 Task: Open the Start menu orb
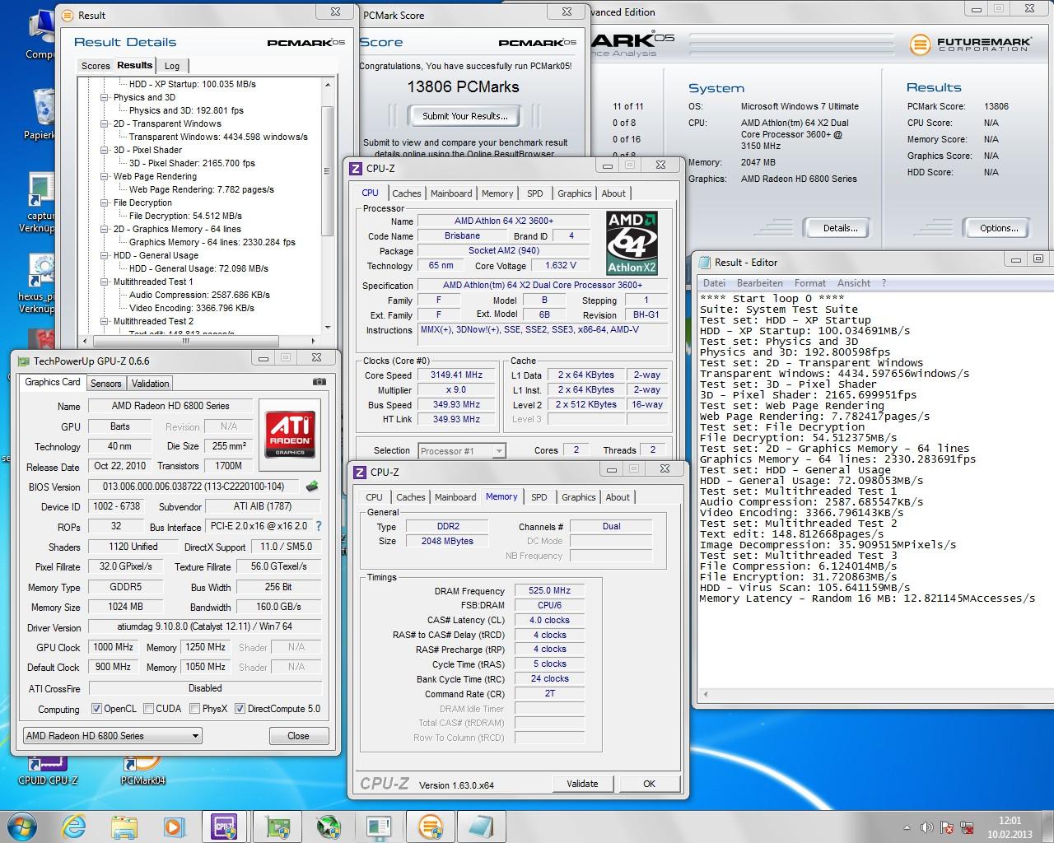click(x=22, y=826)
